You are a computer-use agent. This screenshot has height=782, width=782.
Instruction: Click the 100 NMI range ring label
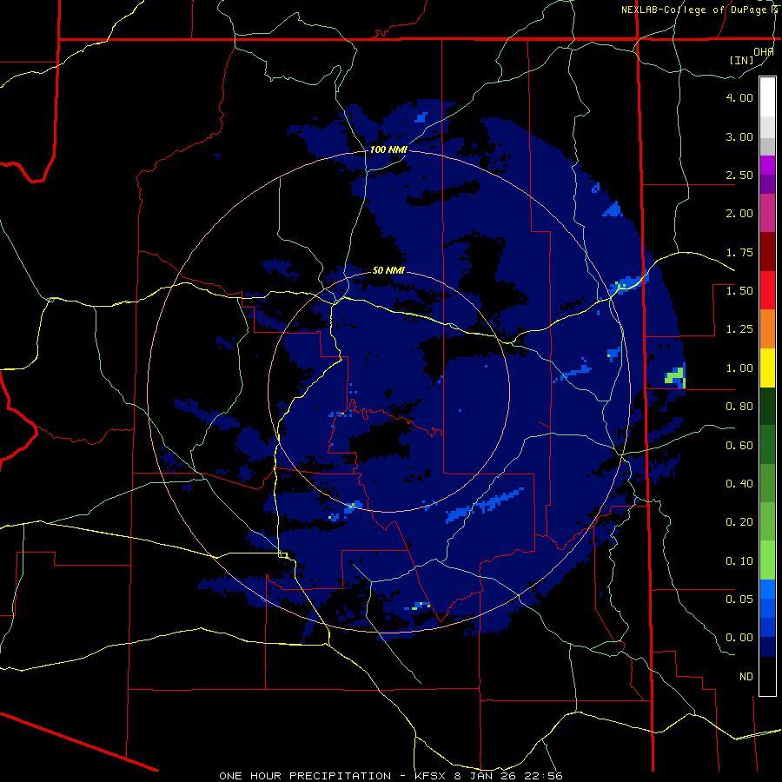(388, 149)
